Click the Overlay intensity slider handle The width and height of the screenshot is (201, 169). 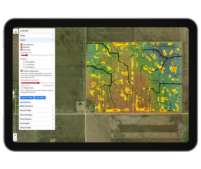coord(38,83)
